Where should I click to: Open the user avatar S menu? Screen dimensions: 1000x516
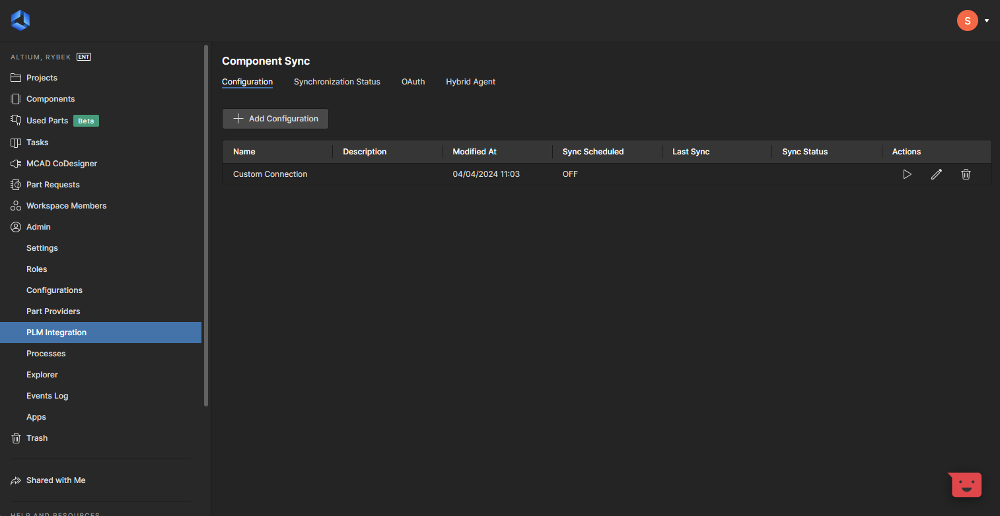pos(967,20)
